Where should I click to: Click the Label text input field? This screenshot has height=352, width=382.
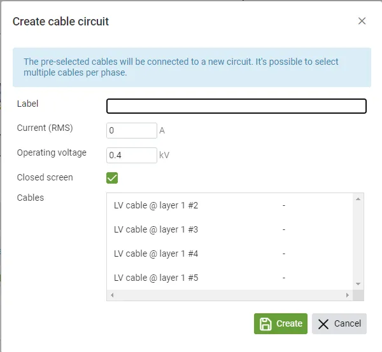pyautogui.click(x=236, y=106)
